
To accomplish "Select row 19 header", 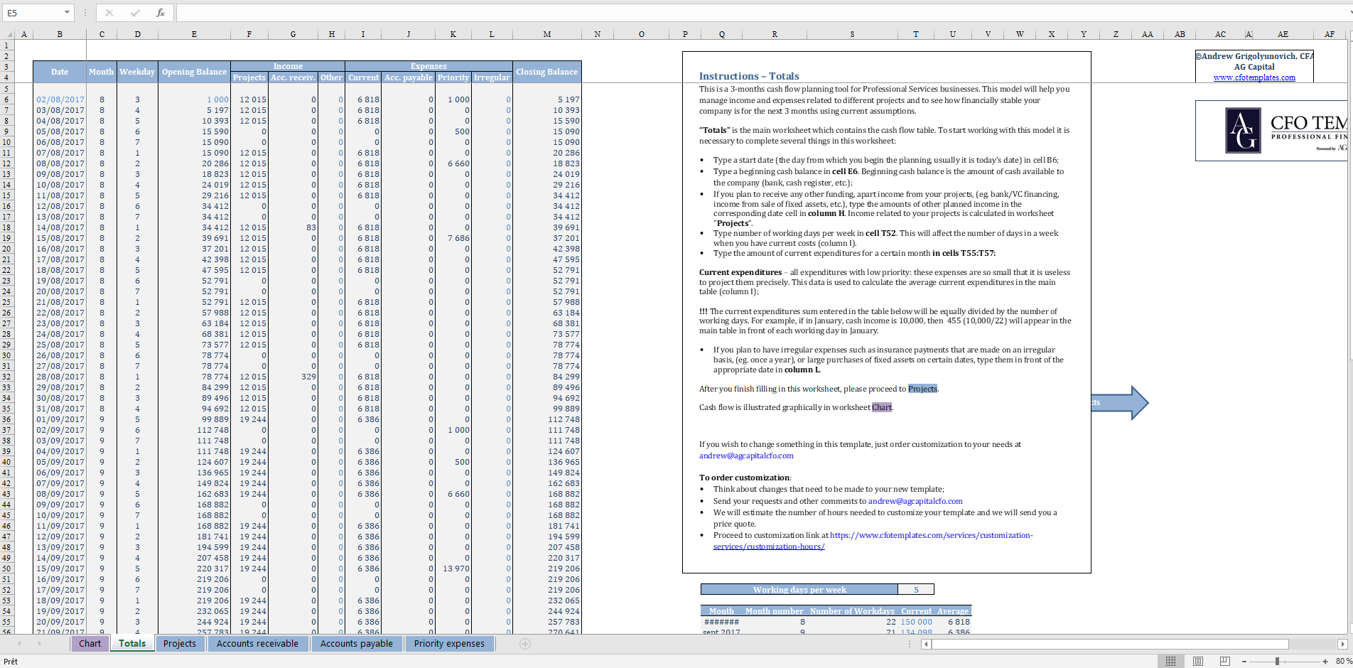I will point(6,238).
